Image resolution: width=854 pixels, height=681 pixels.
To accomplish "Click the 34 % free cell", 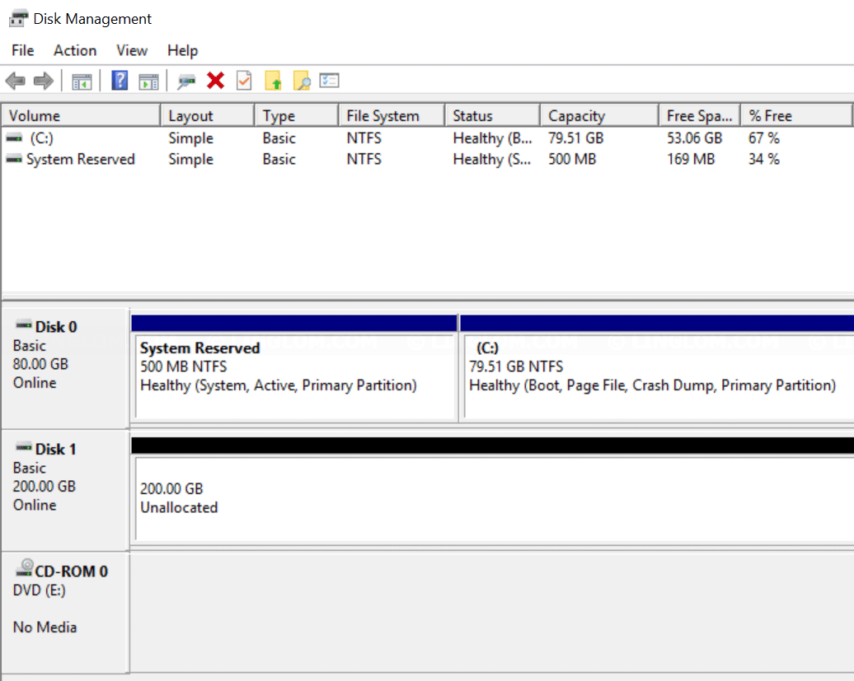I will point(764,160).
